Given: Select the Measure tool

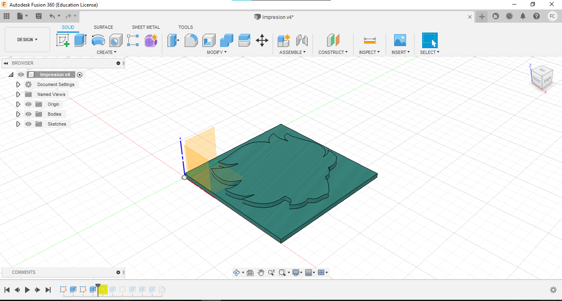Looking at the screenshot, I should pyautogui.click(x=369, y=40).
